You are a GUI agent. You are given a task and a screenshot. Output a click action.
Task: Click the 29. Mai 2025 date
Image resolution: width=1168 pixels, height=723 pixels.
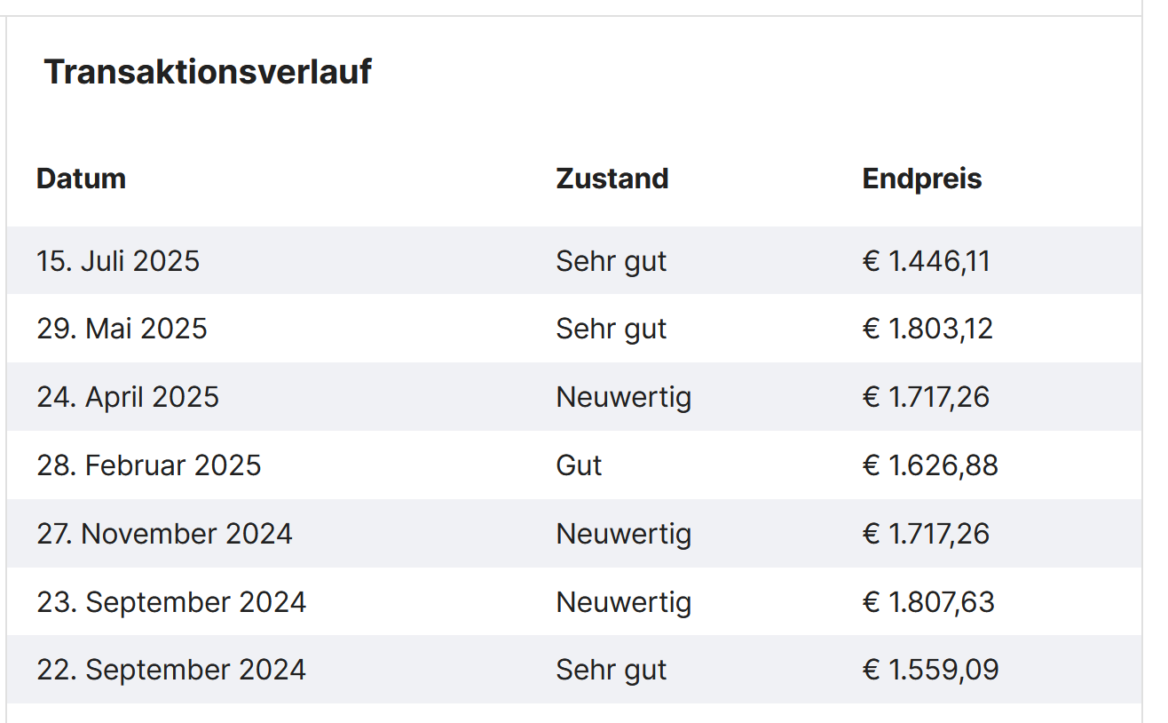pos(122,329)
